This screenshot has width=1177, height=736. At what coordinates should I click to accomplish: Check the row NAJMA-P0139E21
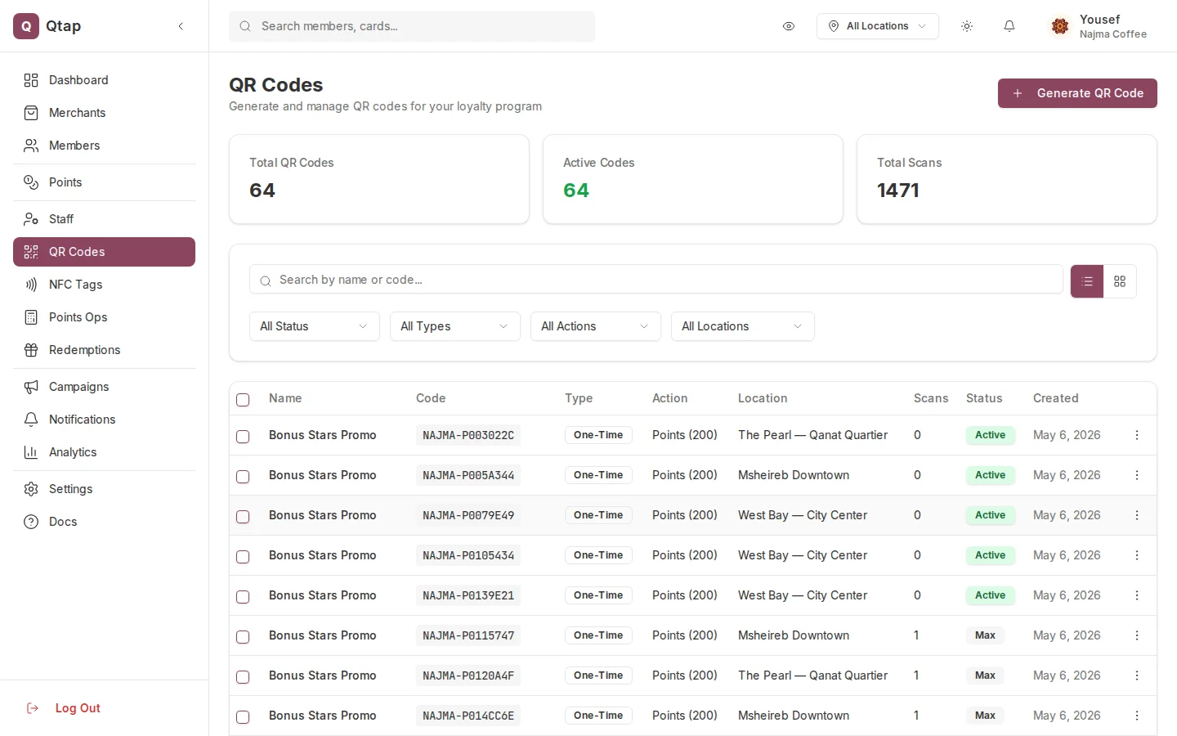click(x=243, y=596)
